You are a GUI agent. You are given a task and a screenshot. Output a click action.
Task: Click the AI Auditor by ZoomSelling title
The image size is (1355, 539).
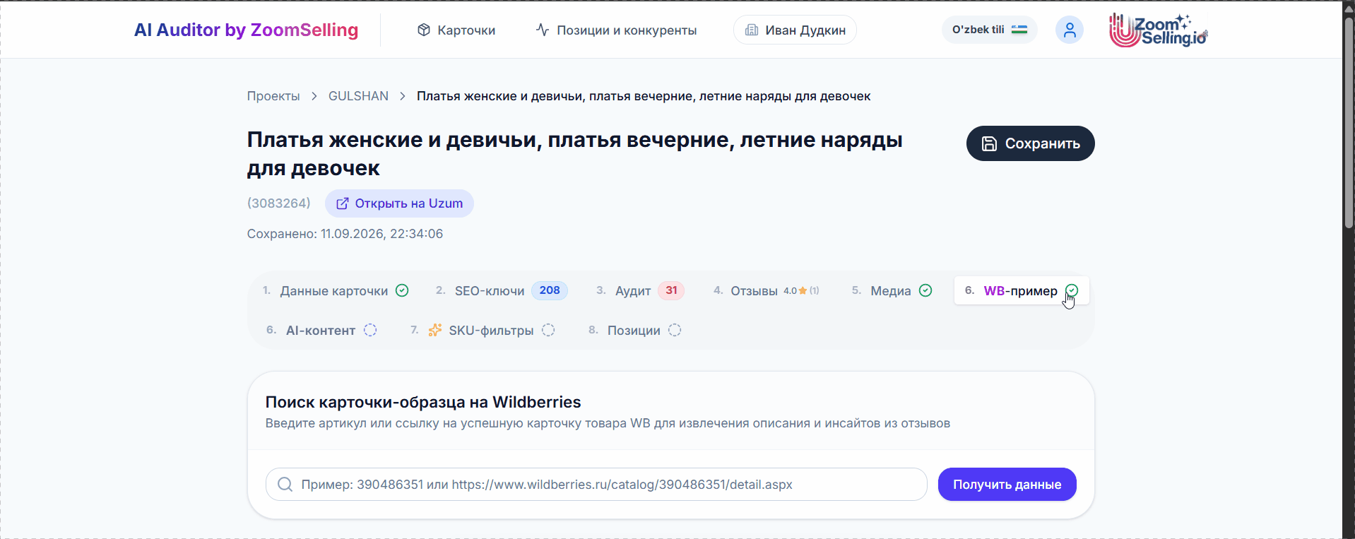(246, 30)
